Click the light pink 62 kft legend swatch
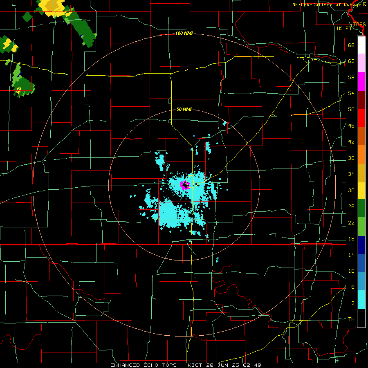This screenshot has width=368, height=368. (361, 63)
